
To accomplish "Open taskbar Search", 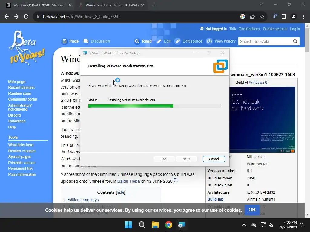I will click(x=142, y=225).
